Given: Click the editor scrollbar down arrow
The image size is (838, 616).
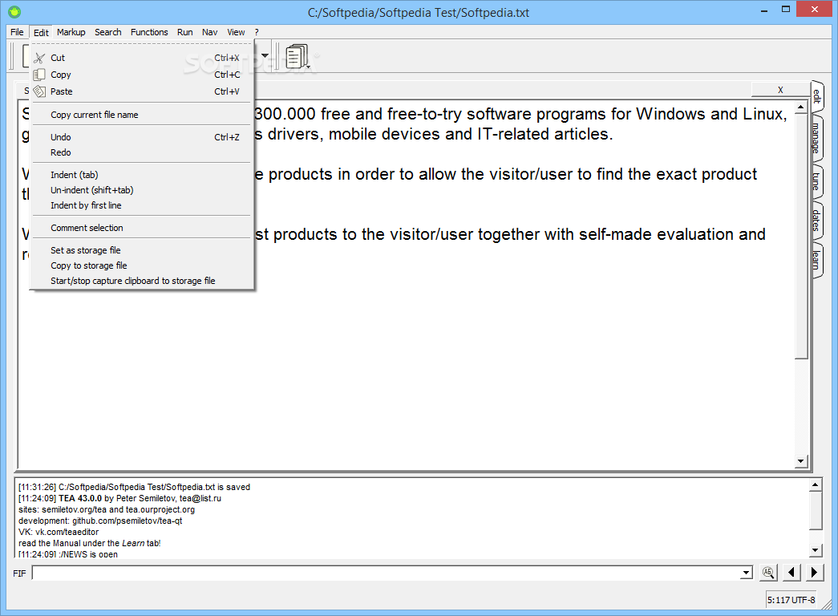Looking at the screenshot, I should (800, 461).
